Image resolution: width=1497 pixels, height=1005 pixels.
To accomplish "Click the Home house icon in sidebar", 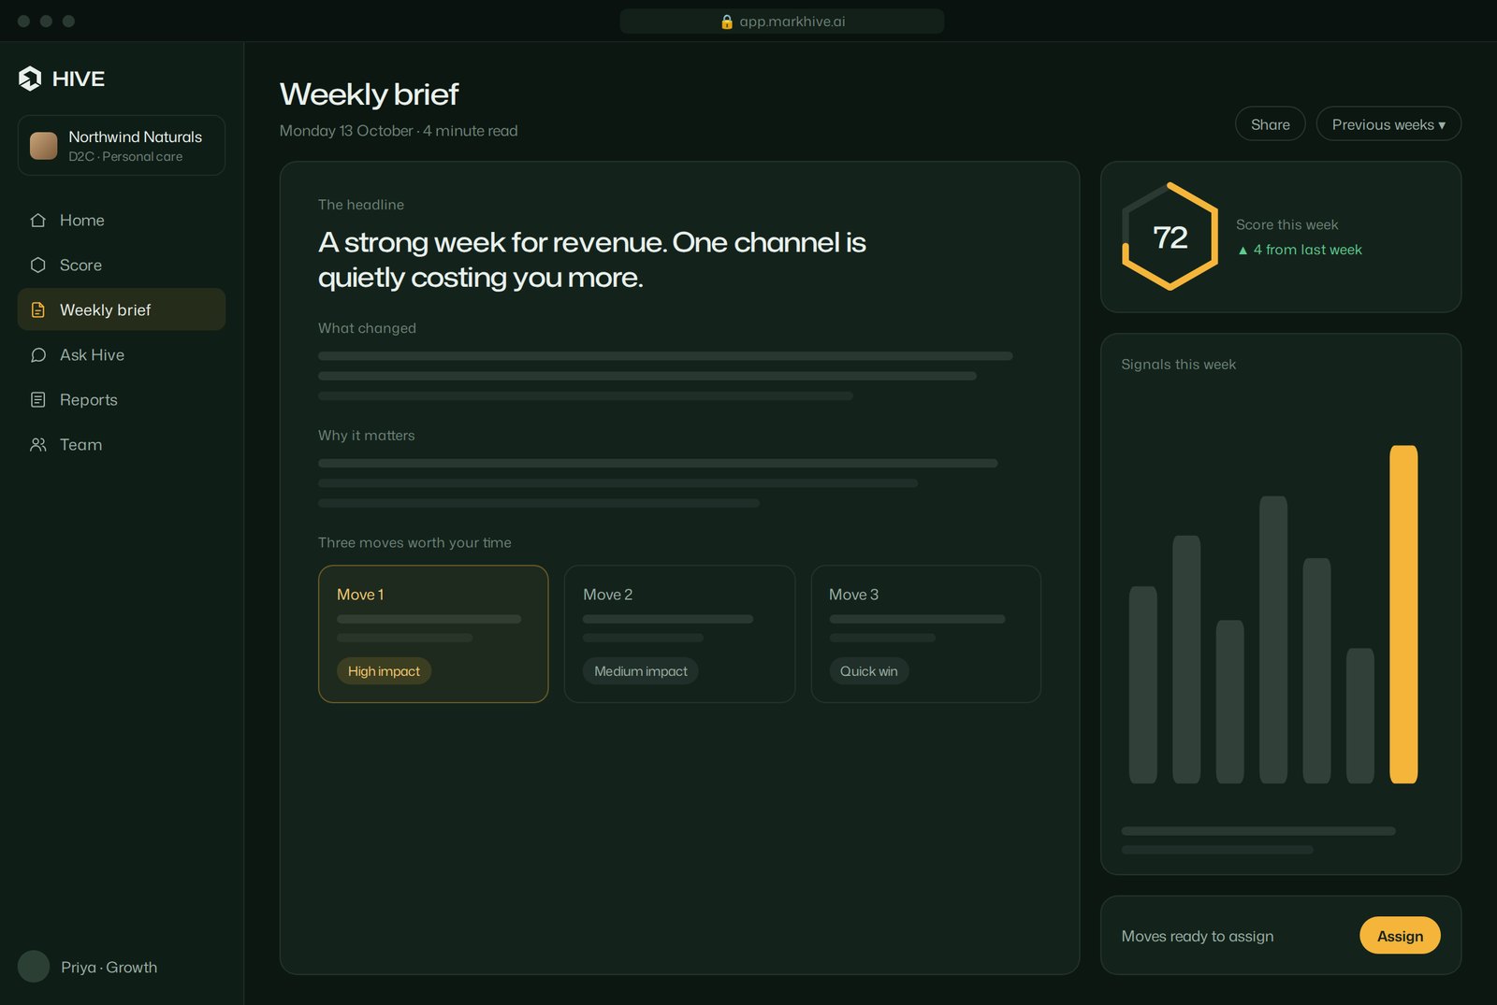I will click(x=38, y=221).
